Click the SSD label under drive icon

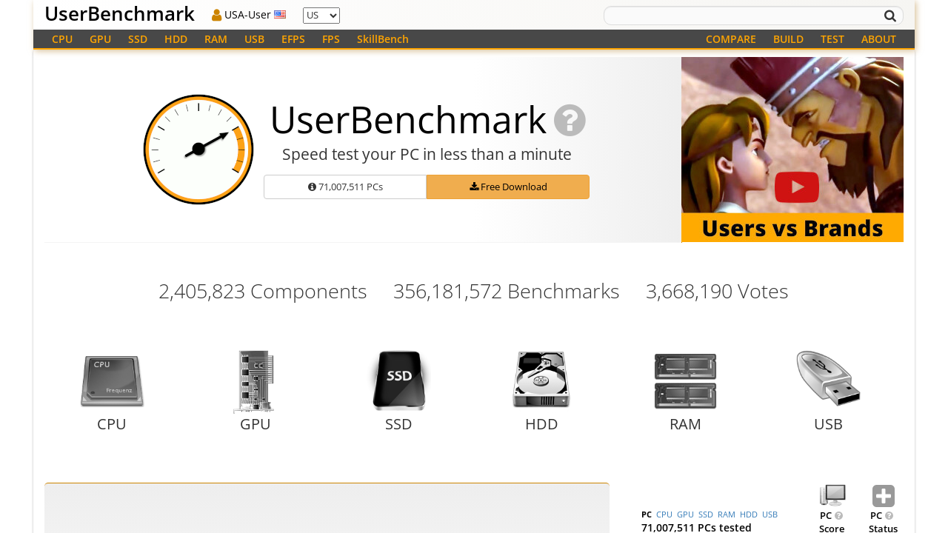pos(398,424)
